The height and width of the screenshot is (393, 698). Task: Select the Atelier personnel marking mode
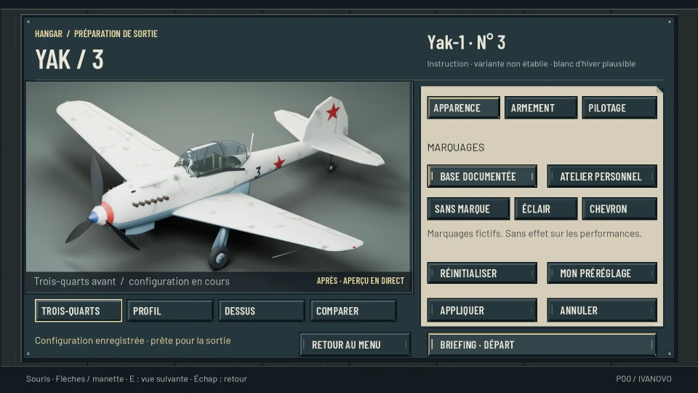click(x=602, y=176)
